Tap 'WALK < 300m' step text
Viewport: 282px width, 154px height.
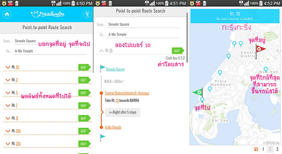[114, 81]
